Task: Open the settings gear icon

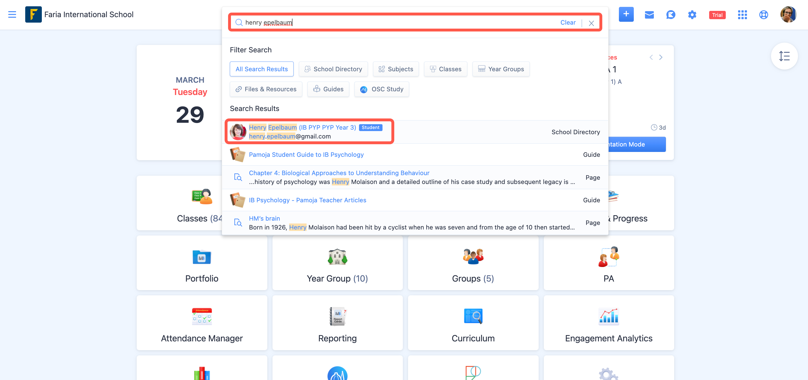Action: click(692, 15)
